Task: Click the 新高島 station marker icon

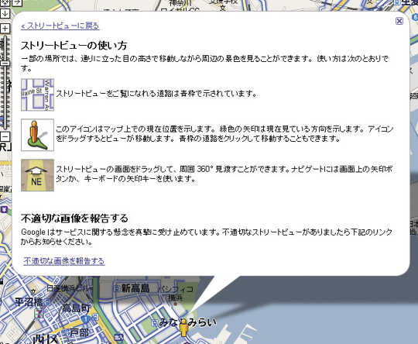Action: click(117, 288)
